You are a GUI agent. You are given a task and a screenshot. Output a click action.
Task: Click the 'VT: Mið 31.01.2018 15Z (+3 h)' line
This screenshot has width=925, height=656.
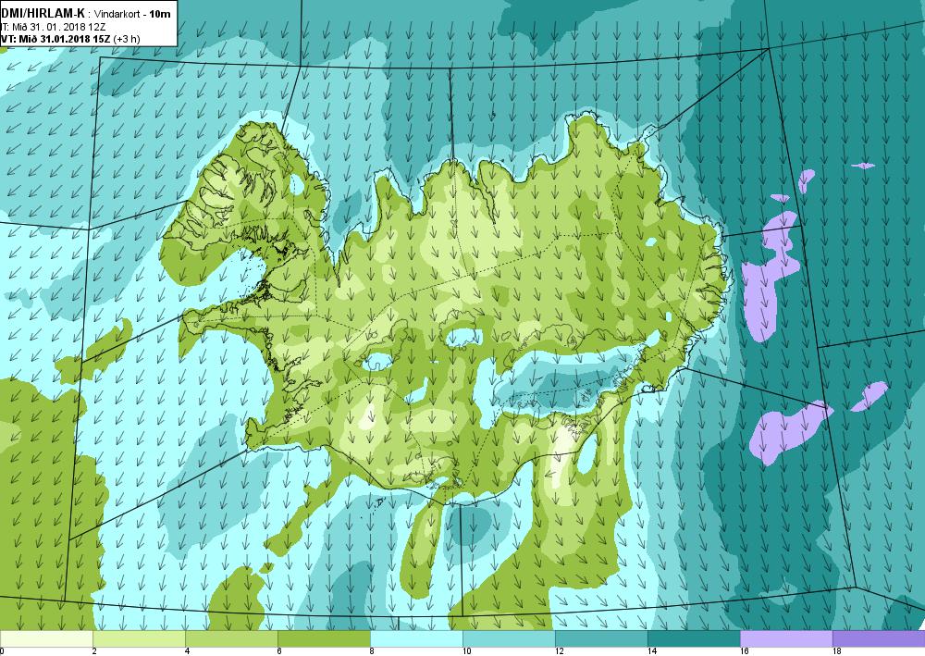click(x=70, y=39)
